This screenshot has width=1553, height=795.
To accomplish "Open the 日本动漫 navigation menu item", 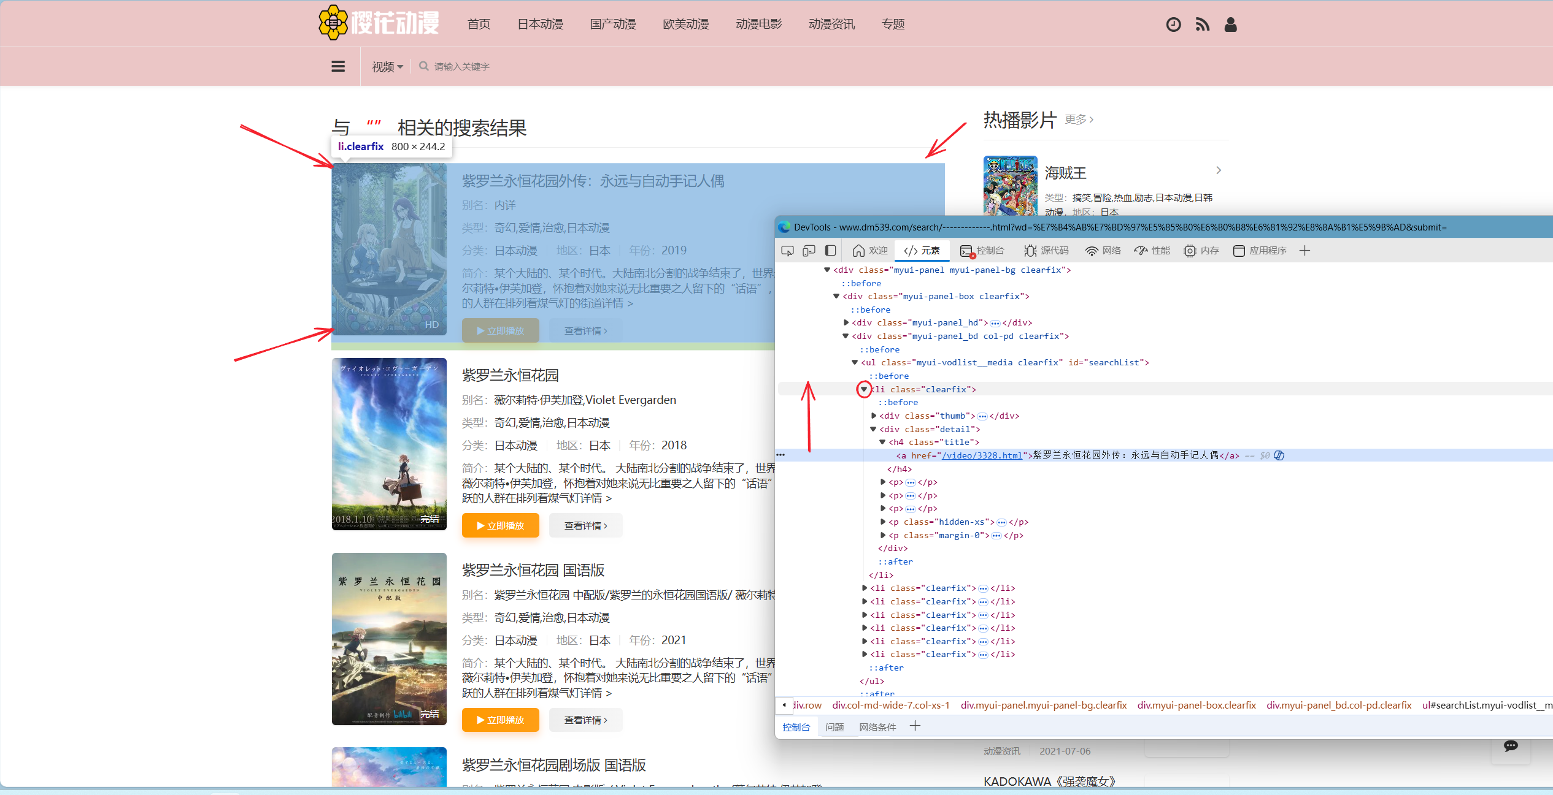I will [x=540, y=25].
